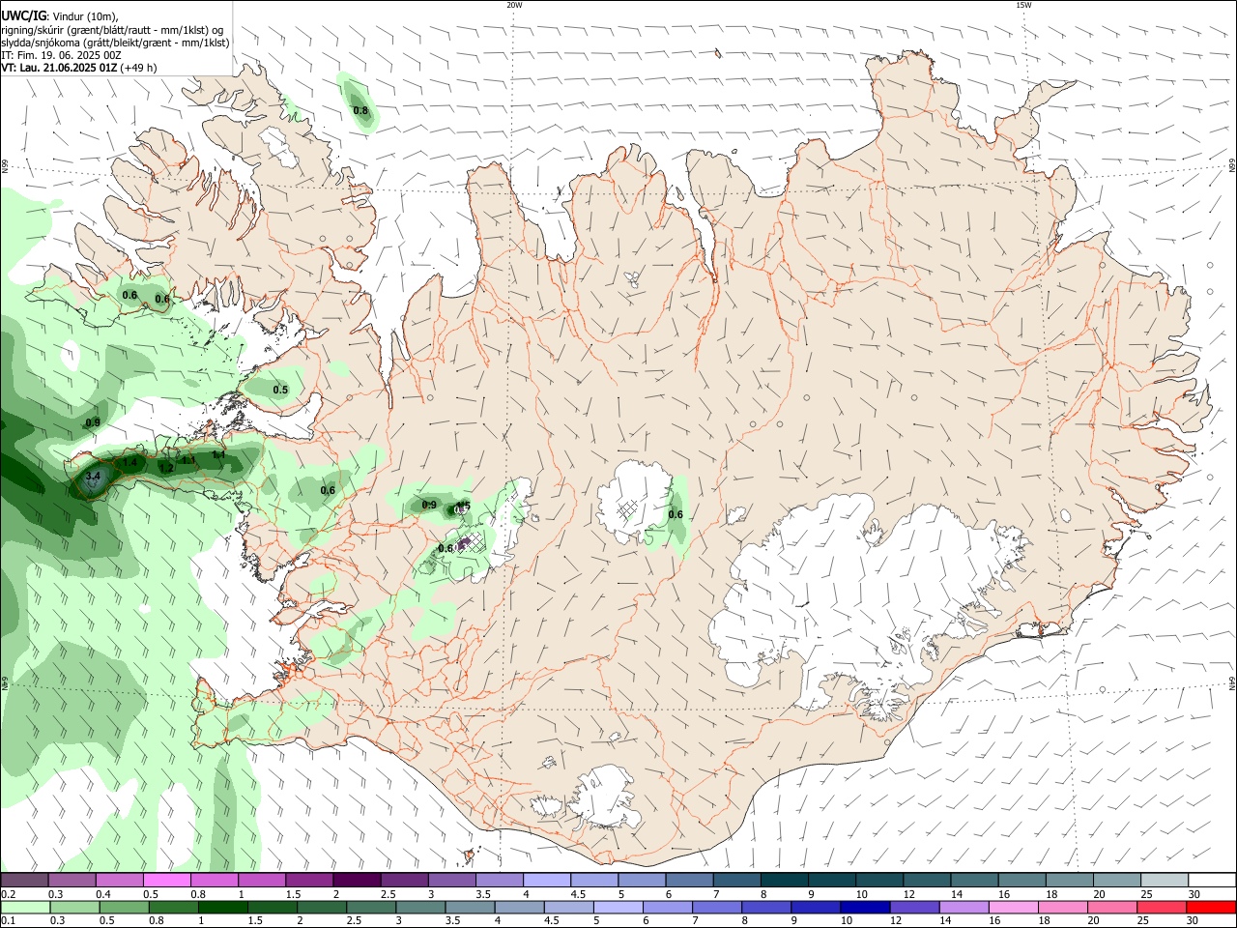Click the 64N latitude label on right edge
The width and height of the screenshot is (1237, 928).
tap(1232, 682)
